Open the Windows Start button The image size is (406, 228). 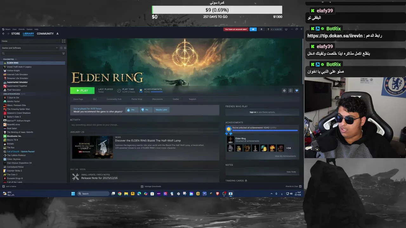(x=73, y=194)
